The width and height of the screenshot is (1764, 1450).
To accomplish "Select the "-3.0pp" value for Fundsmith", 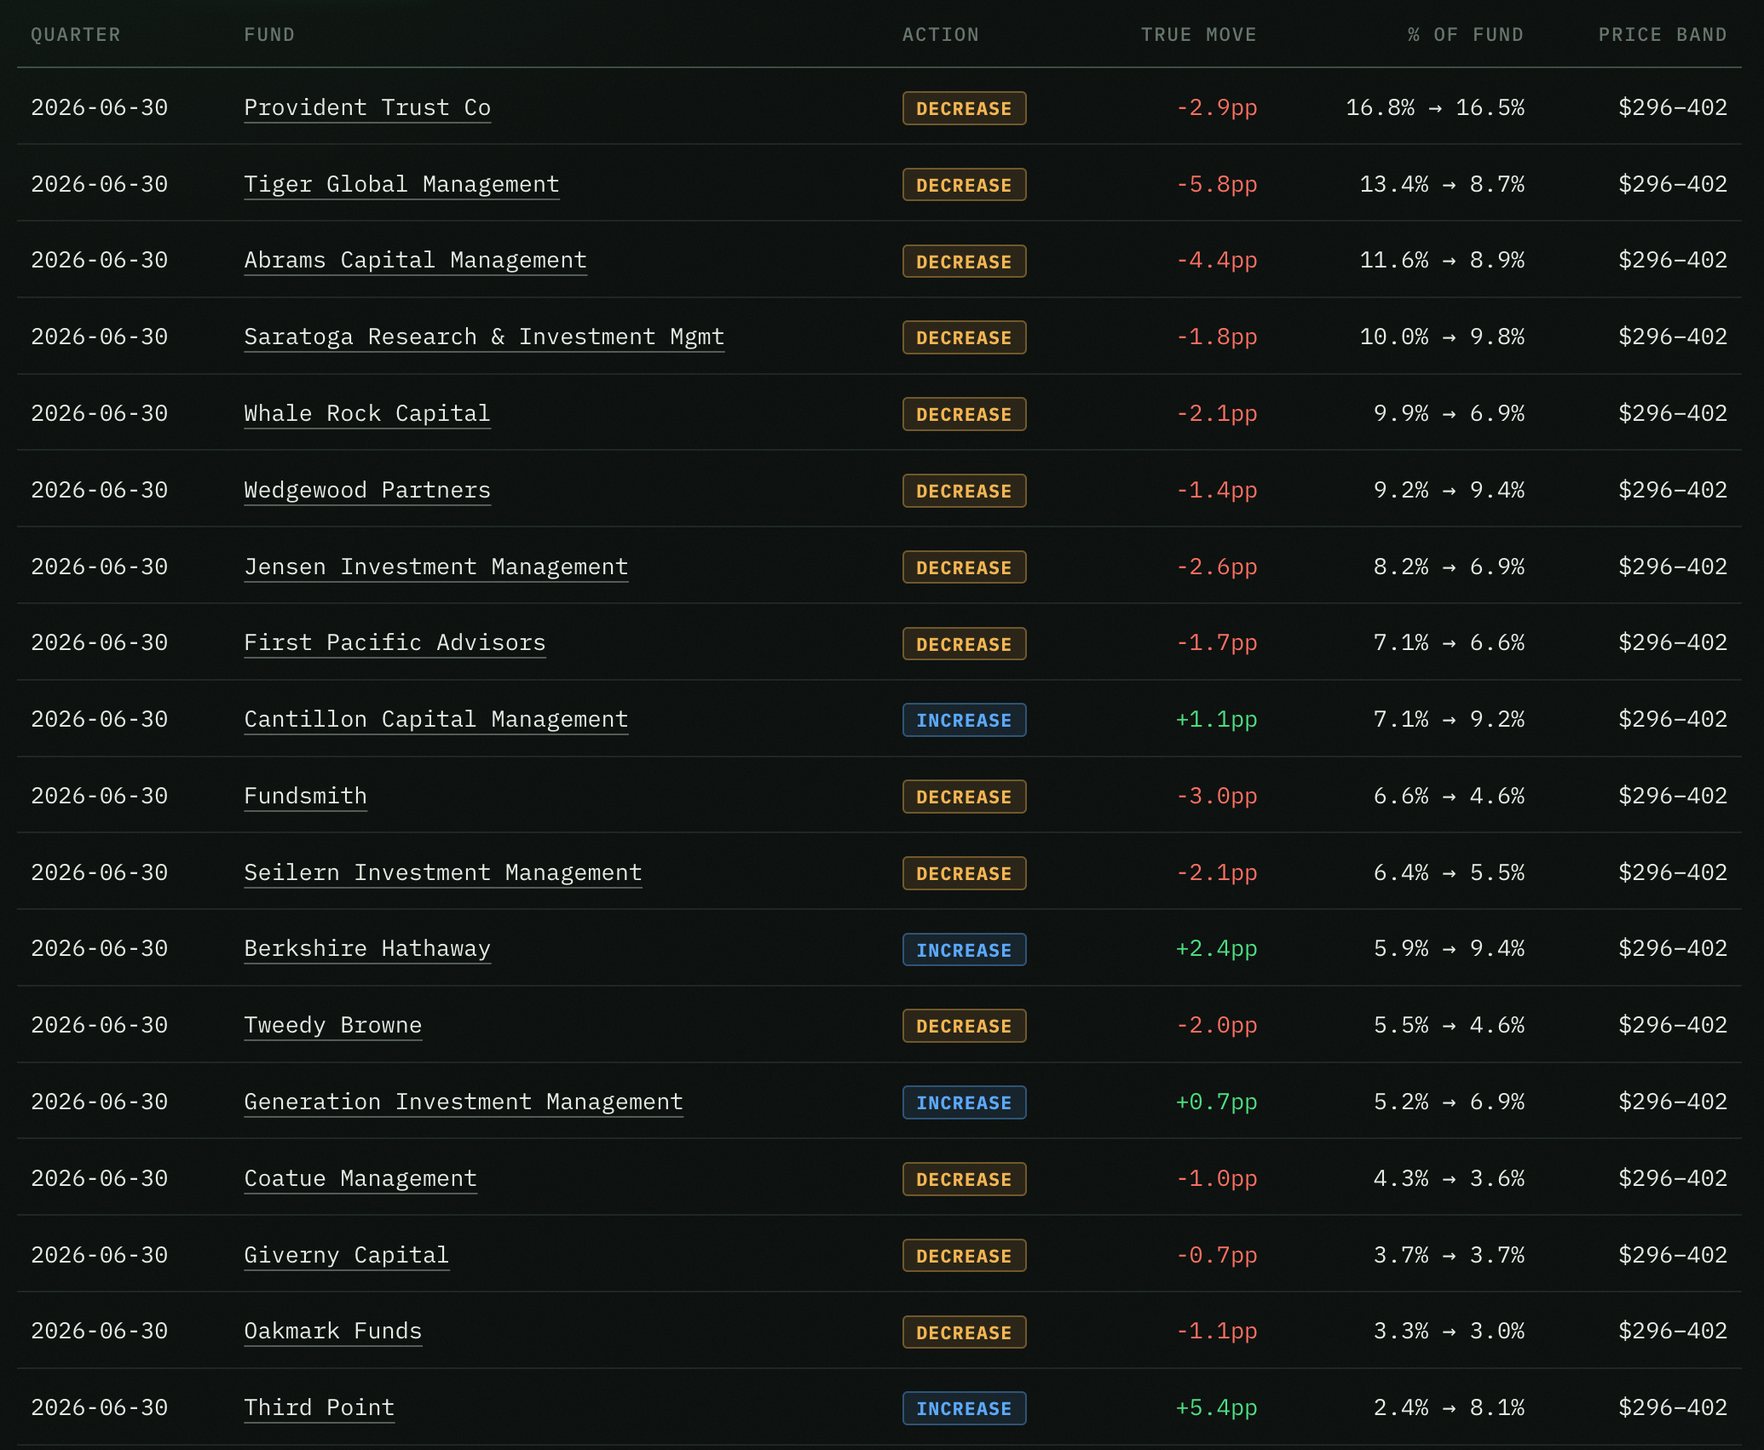I will pyautogui.click(x=1217, y=797).
